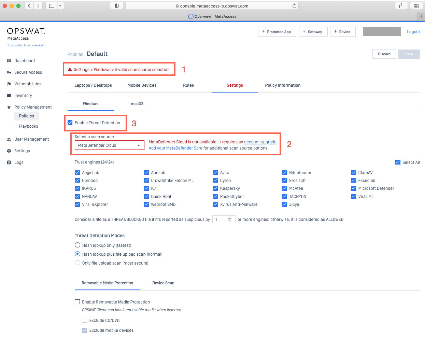This screenshot has height=340, width=425.
Task: Select Hash lookup plus file upload scan
Action: (x=77, y=254)
